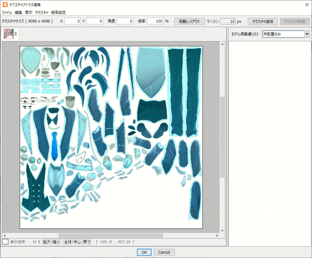Open the モデル用画像リスト dropdown
Image resolution: width=312 pixels, height=258 pixels.
[283, 34]
